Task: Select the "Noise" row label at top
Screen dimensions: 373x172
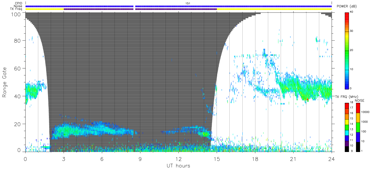Action: pos(18,6)
